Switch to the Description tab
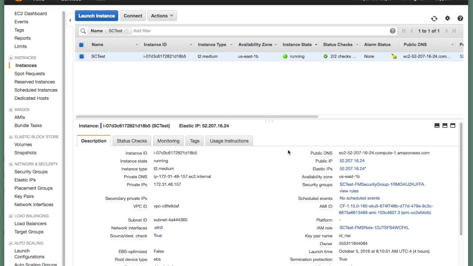Image resolution: width=473 pixels, height=266 pixels. [x=93, y=141]
